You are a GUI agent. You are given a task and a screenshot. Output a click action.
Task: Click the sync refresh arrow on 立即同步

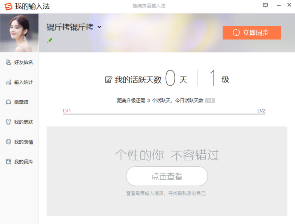[x=235, y=32]
